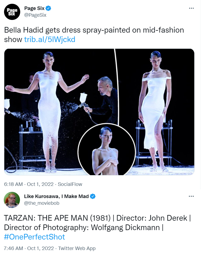
Task: Click the circular inset photo in the tweet image
Action: click(106, 150)
